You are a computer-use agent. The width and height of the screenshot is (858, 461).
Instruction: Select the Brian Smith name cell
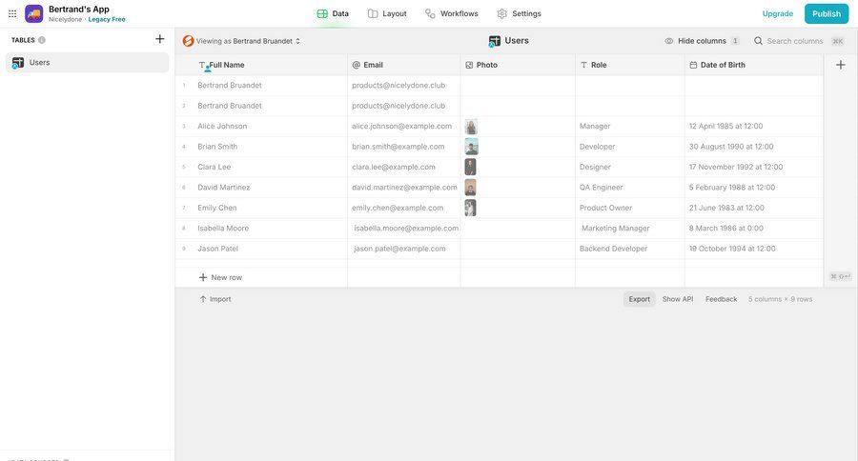click(261, 147)
